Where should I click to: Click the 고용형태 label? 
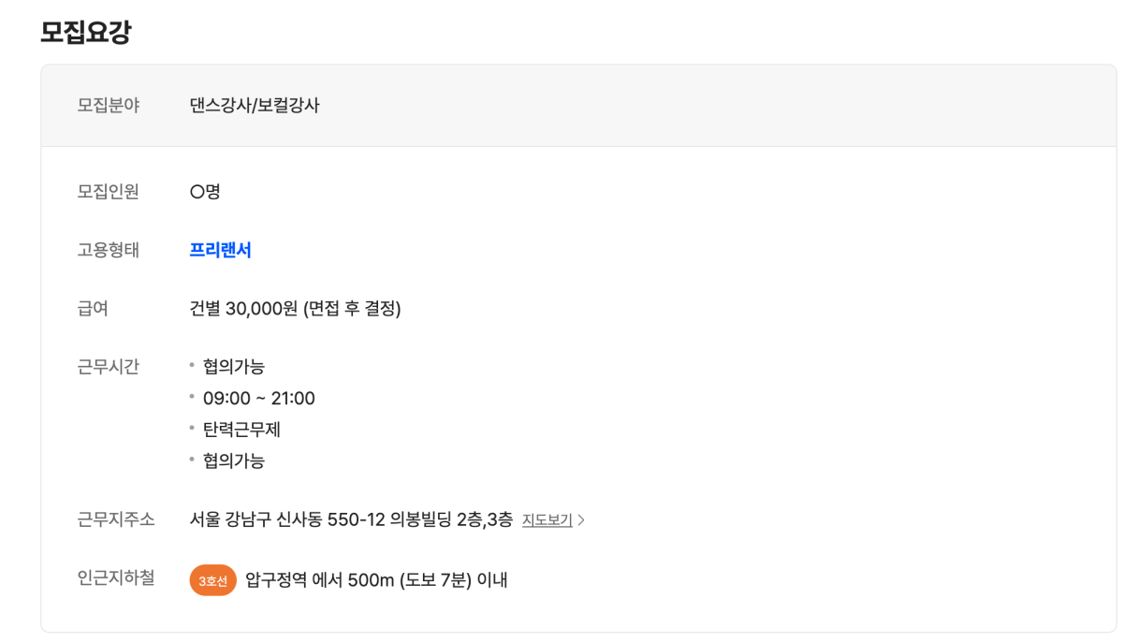pos(108,250)
